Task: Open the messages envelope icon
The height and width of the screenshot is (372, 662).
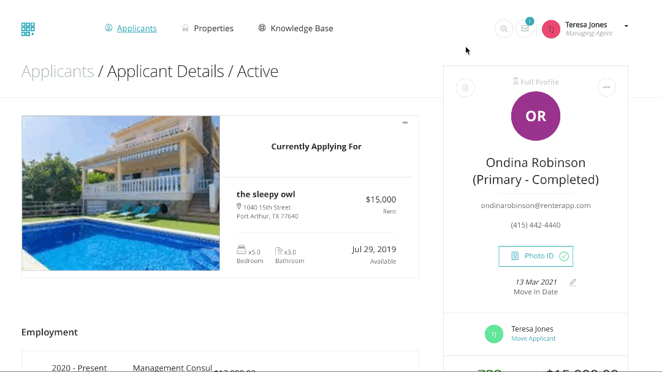Action: pos(525,29)
